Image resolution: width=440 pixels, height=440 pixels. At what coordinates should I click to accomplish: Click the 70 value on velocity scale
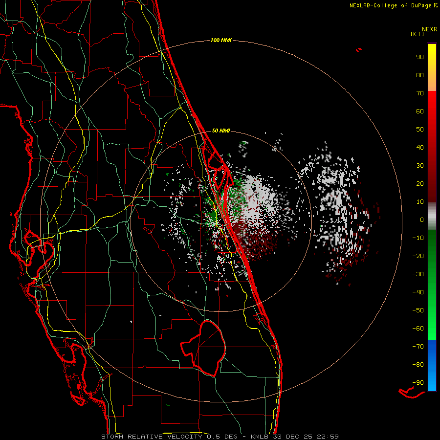420,93
